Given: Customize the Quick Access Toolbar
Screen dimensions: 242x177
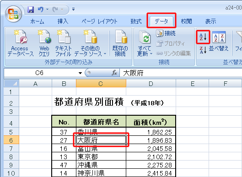Looking at the screenshot, I should (x=74, y=10).
